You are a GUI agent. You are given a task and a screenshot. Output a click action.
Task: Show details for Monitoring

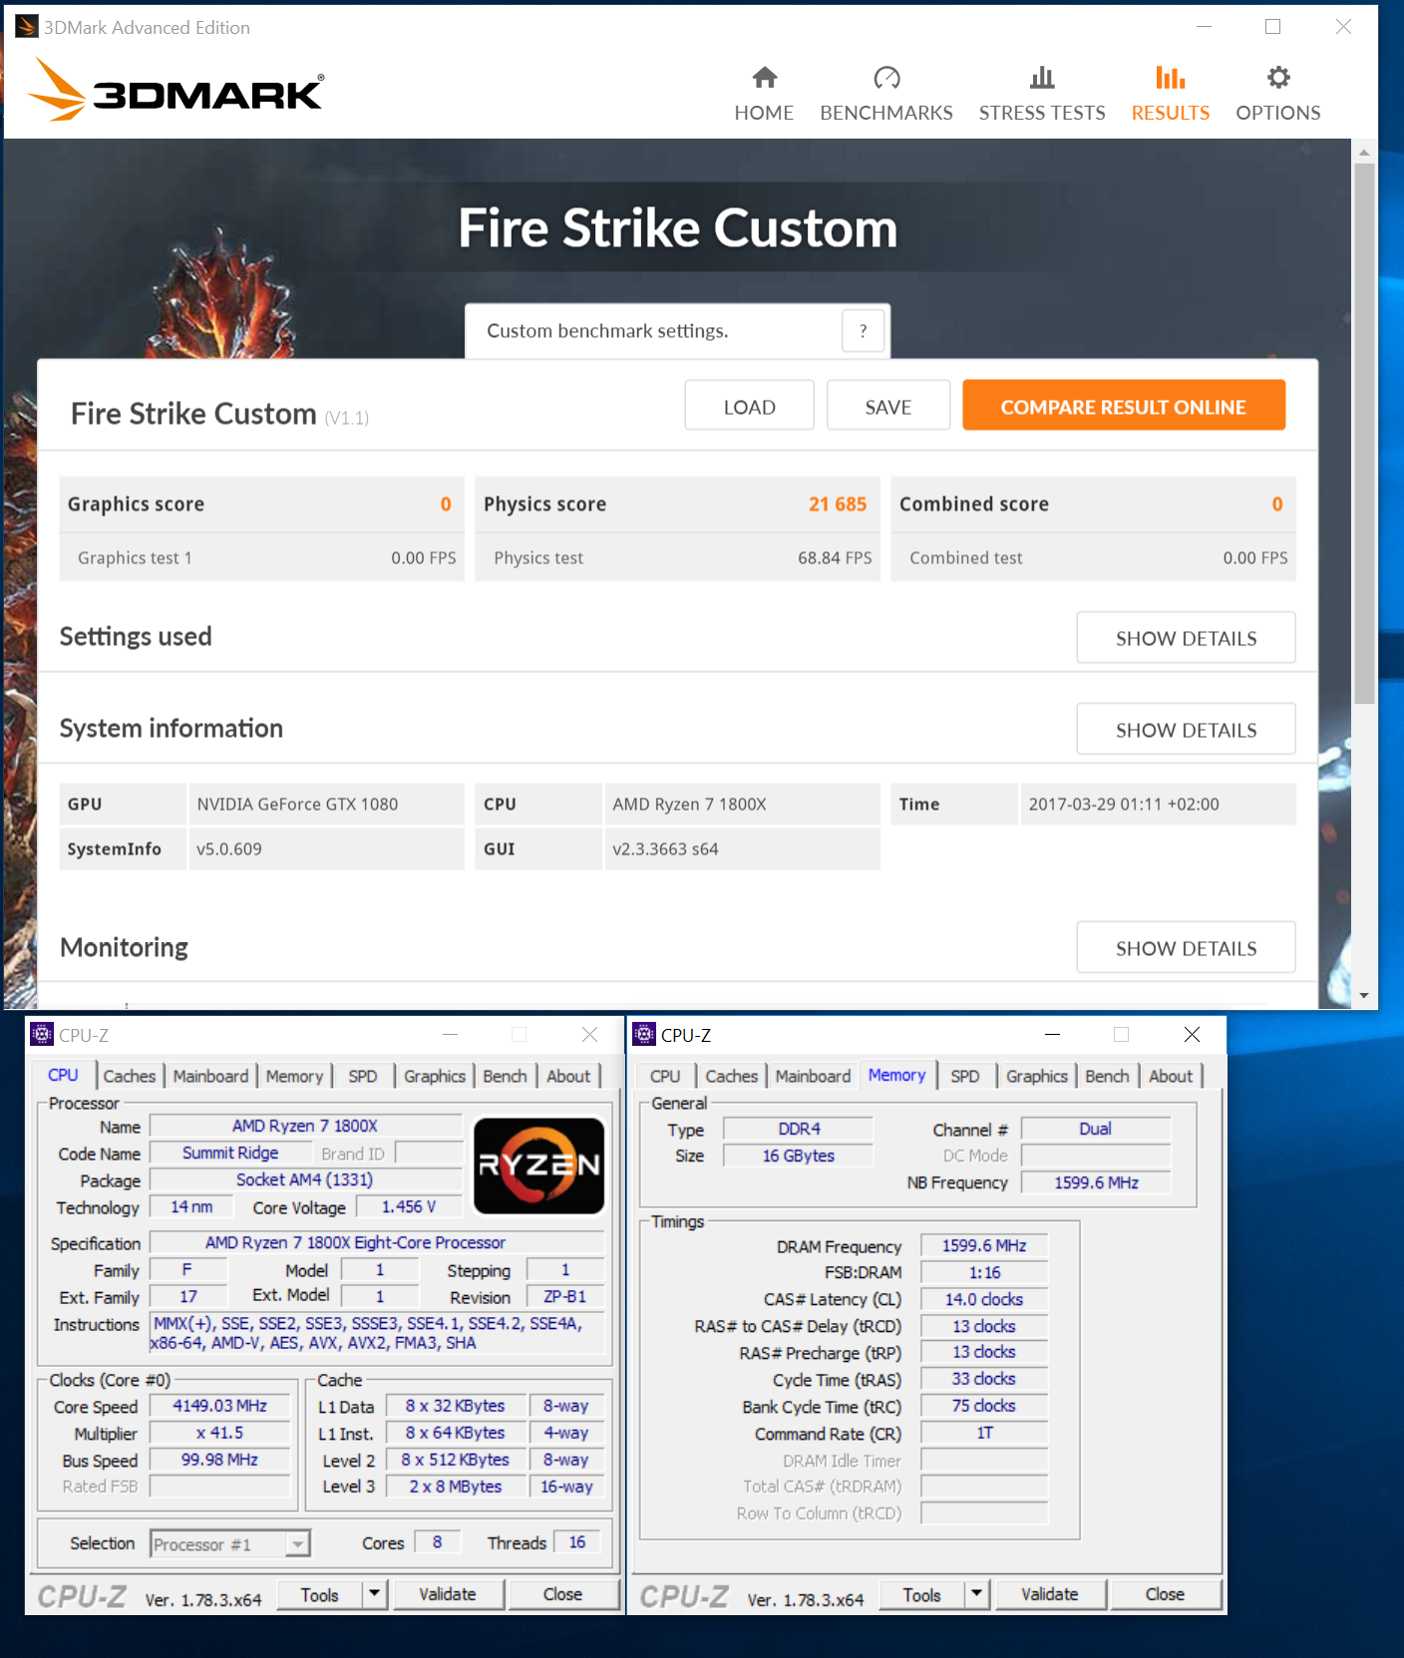1186,948
